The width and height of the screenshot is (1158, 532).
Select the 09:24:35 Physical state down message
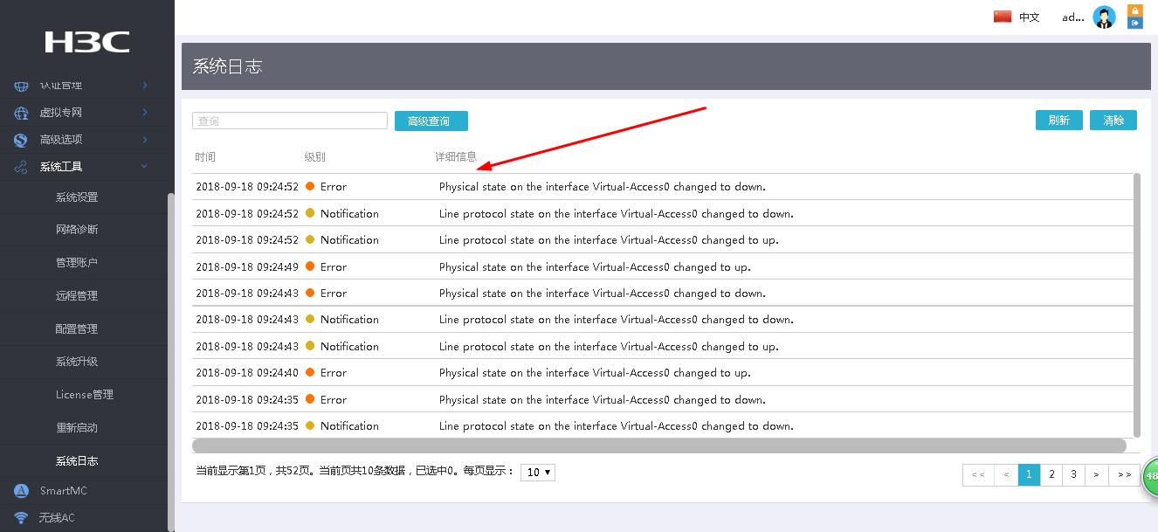coord(603,399)
